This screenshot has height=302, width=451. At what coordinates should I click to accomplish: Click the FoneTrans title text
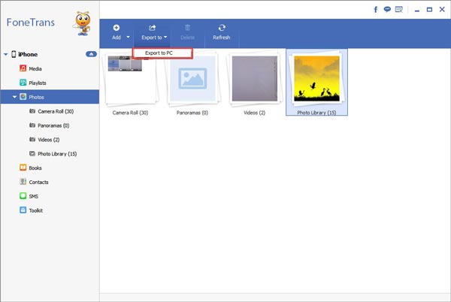point(31,23)
